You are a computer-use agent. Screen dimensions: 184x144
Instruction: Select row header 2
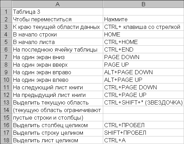tap(6, 19)
